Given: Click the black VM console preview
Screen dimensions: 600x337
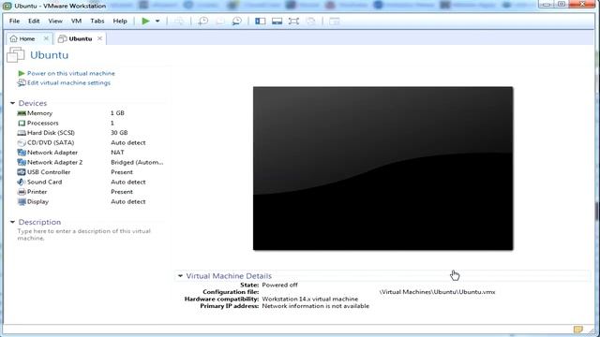Looking at the screenshot, I should click(383, 168).
